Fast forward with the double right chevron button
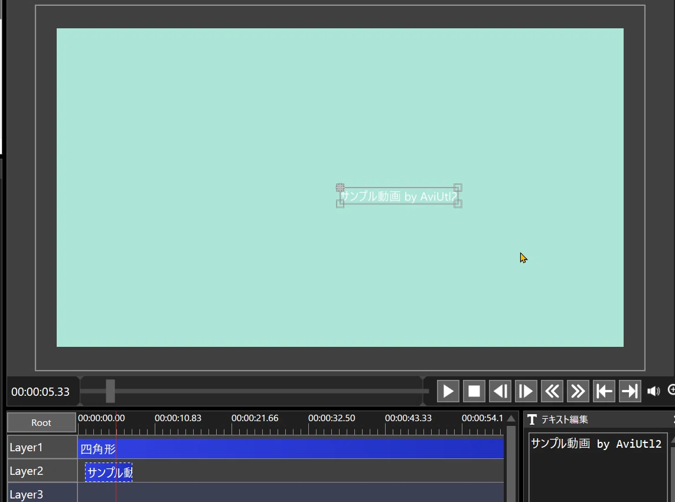The width and height of the screenshot is (675, 502). coord(578,391)
